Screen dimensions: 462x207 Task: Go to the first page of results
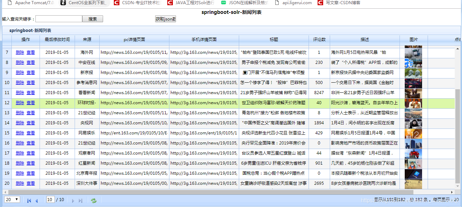tap(29, 200)
